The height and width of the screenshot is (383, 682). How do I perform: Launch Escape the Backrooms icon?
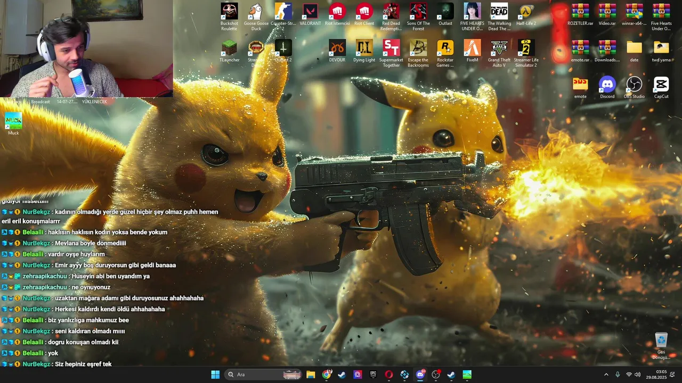coord(418,53)
